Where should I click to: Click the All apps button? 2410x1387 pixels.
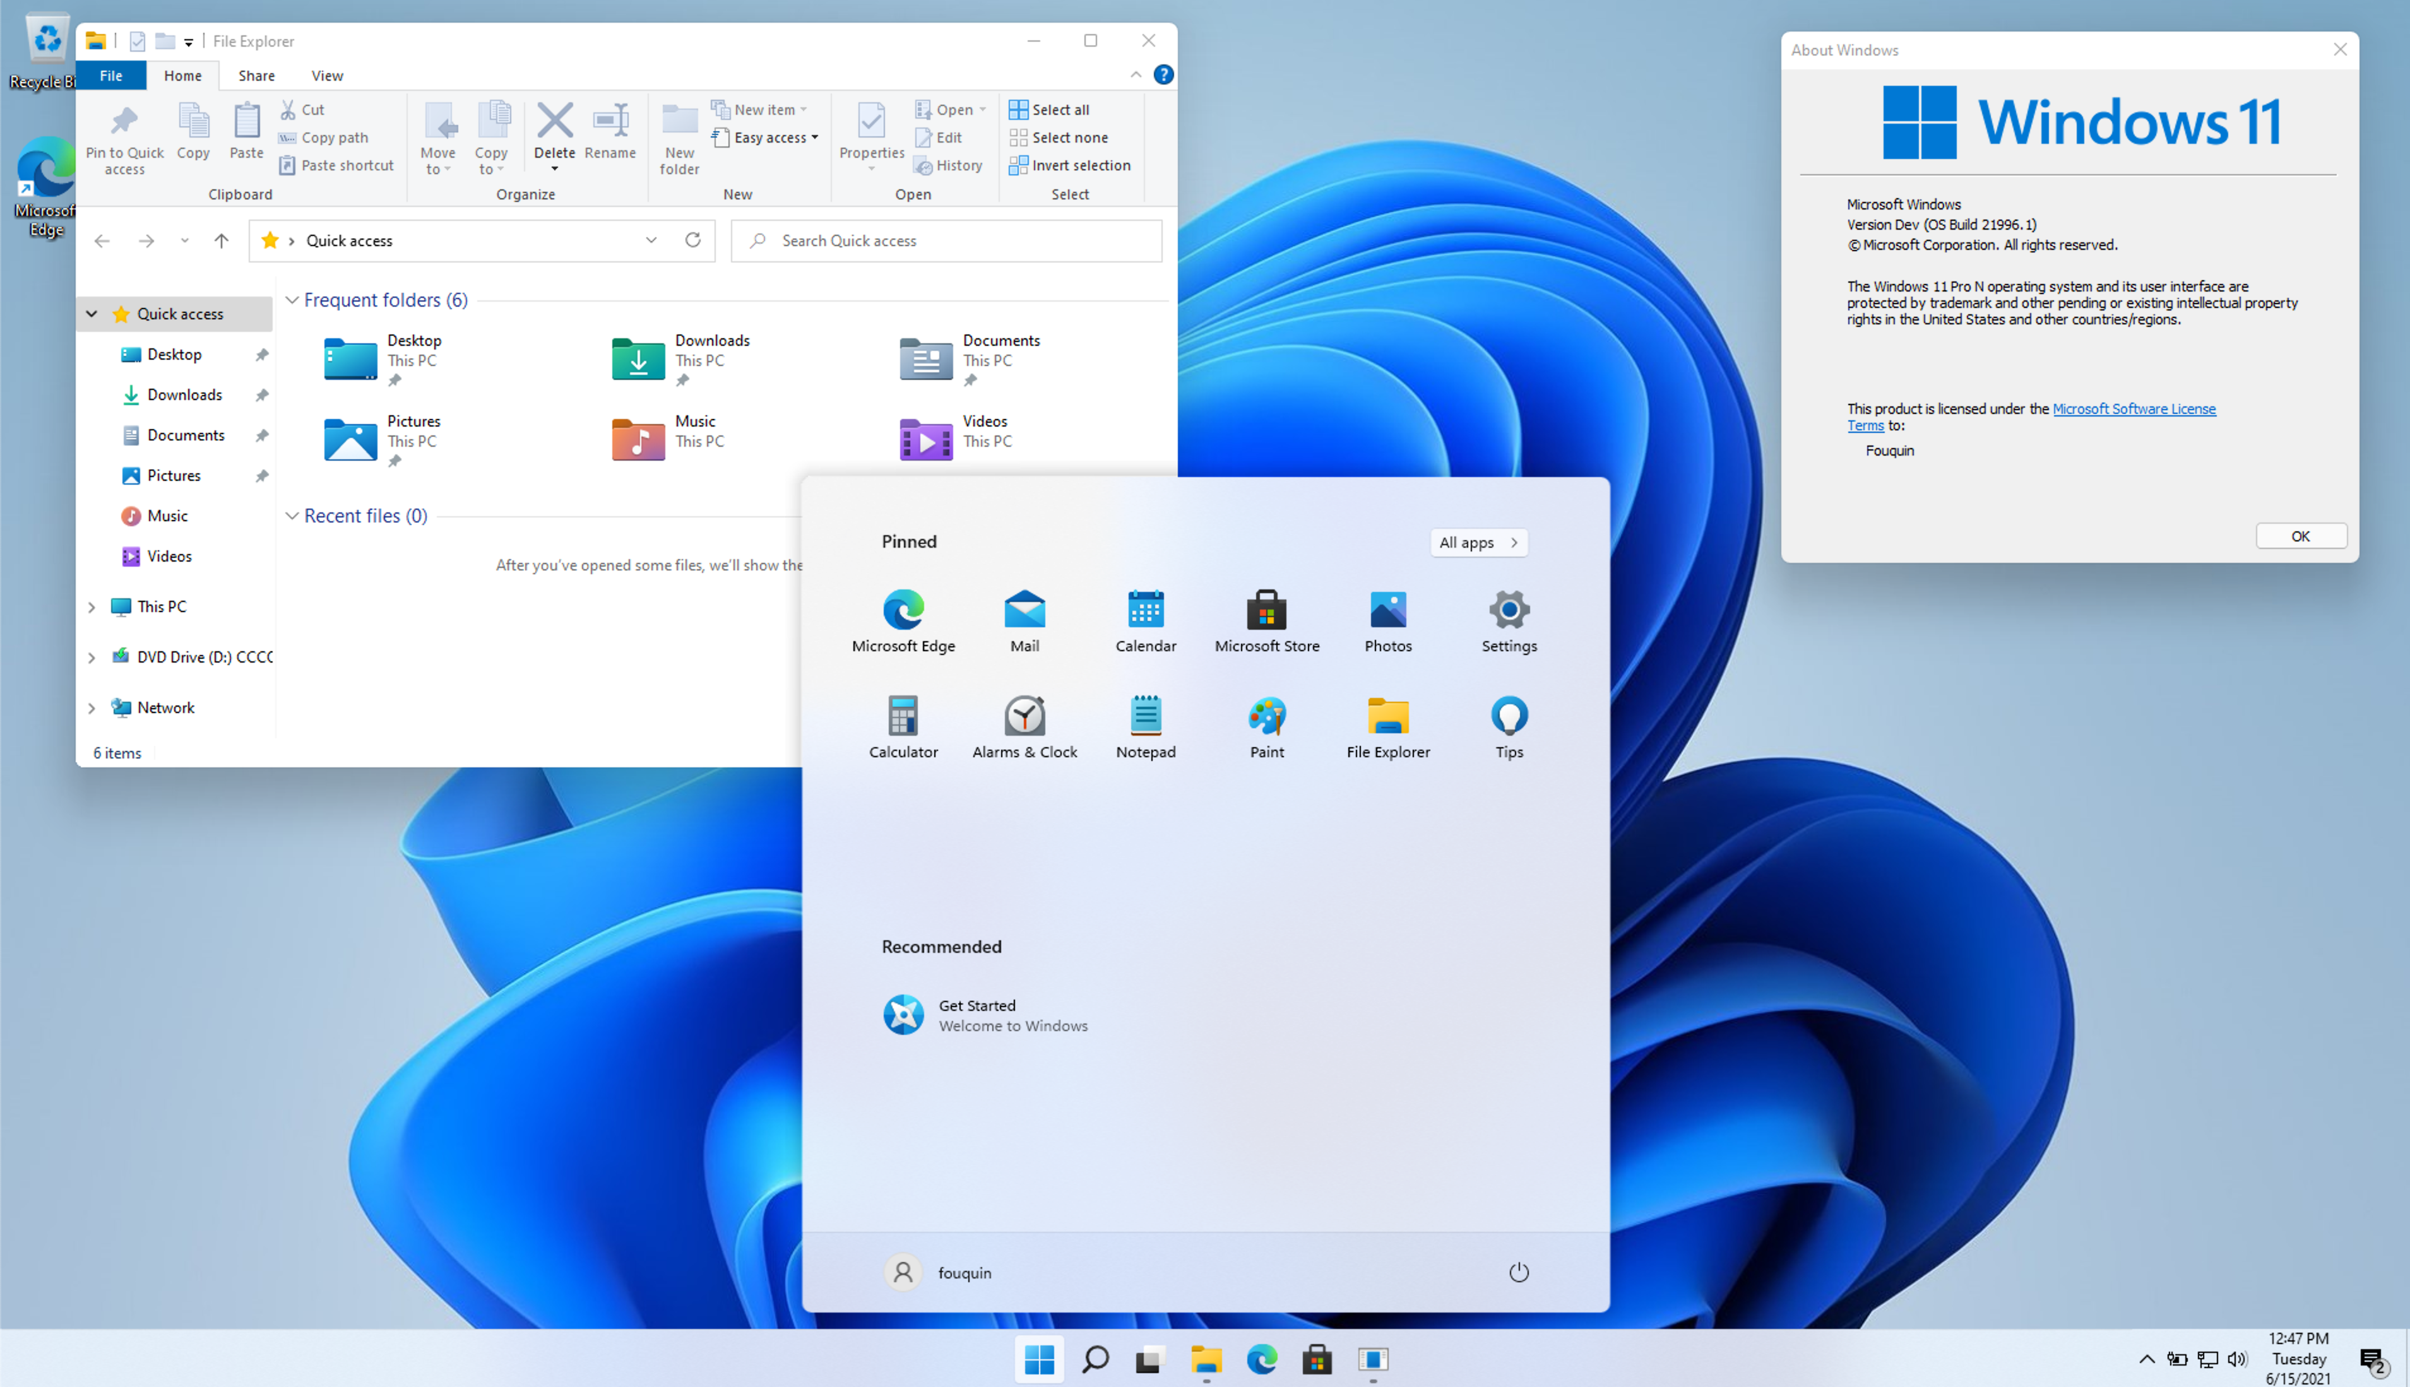tap(1478, 542)
